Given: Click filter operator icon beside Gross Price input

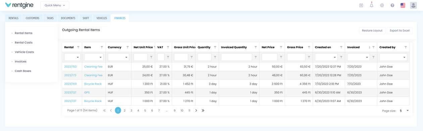Looking at the screenshot, I should point(309,57).
